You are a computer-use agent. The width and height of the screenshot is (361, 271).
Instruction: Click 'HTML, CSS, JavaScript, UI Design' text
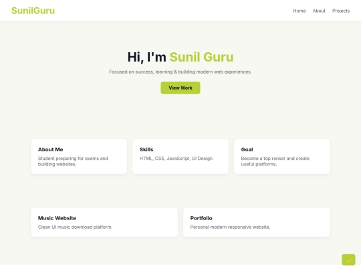coord(176,159)
